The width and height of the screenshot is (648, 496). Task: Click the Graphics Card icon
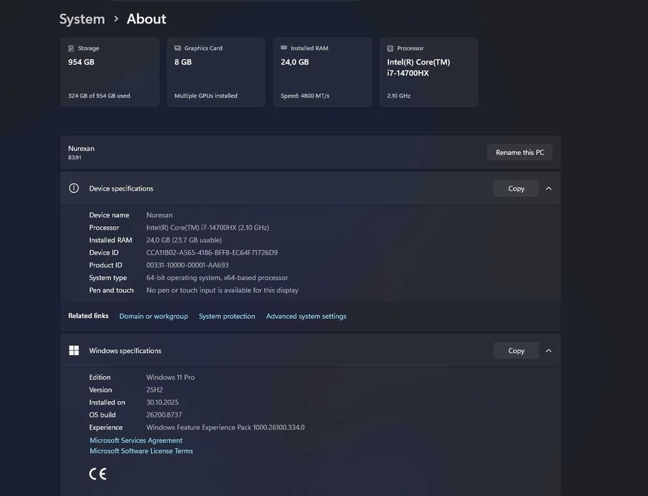pyautogui.click(x=177, y=48)
